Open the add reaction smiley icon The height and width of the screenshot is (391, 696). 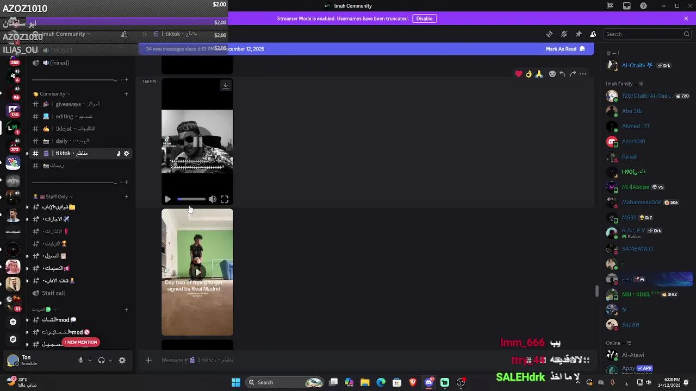[552, 74]
